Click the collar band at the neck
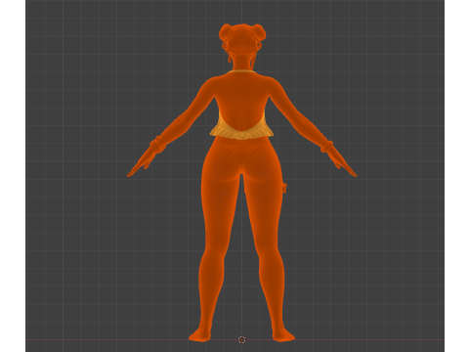This screenshot has width=469, height=352. 242,71
